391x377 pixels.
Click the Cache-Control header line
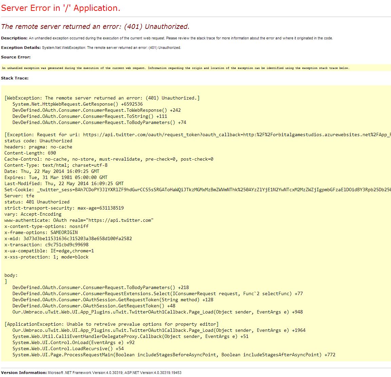pos(109,159)
